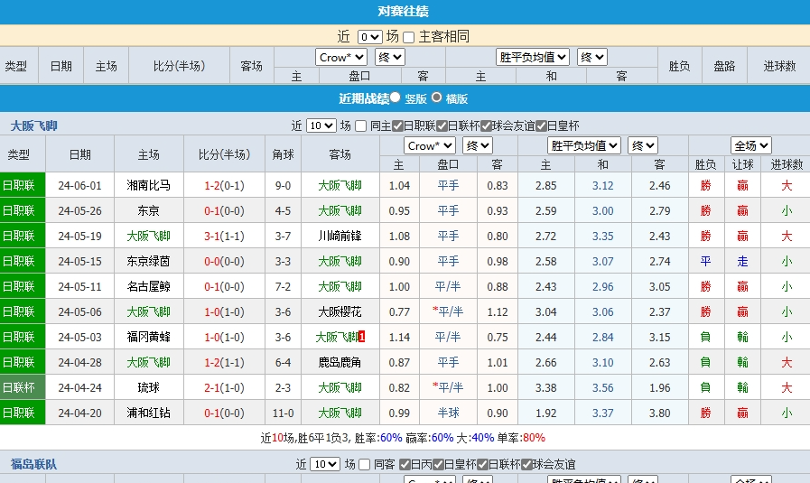Uncheck the 日职联 filter checkbox
The width and height of the screenshot is (810, 483).
pyautogui.click(x=396, y=126)
